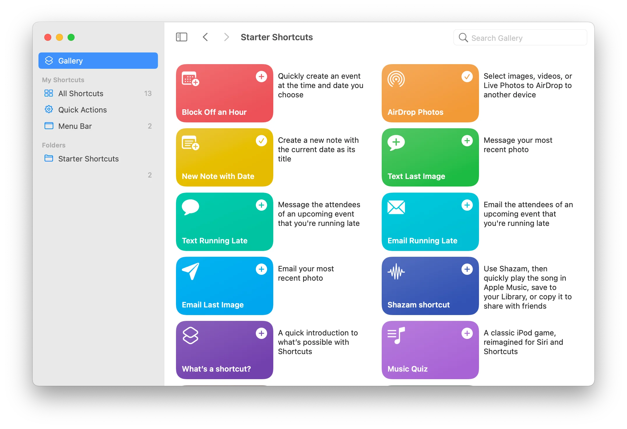Click the Quick Actions gear icon

49,109
